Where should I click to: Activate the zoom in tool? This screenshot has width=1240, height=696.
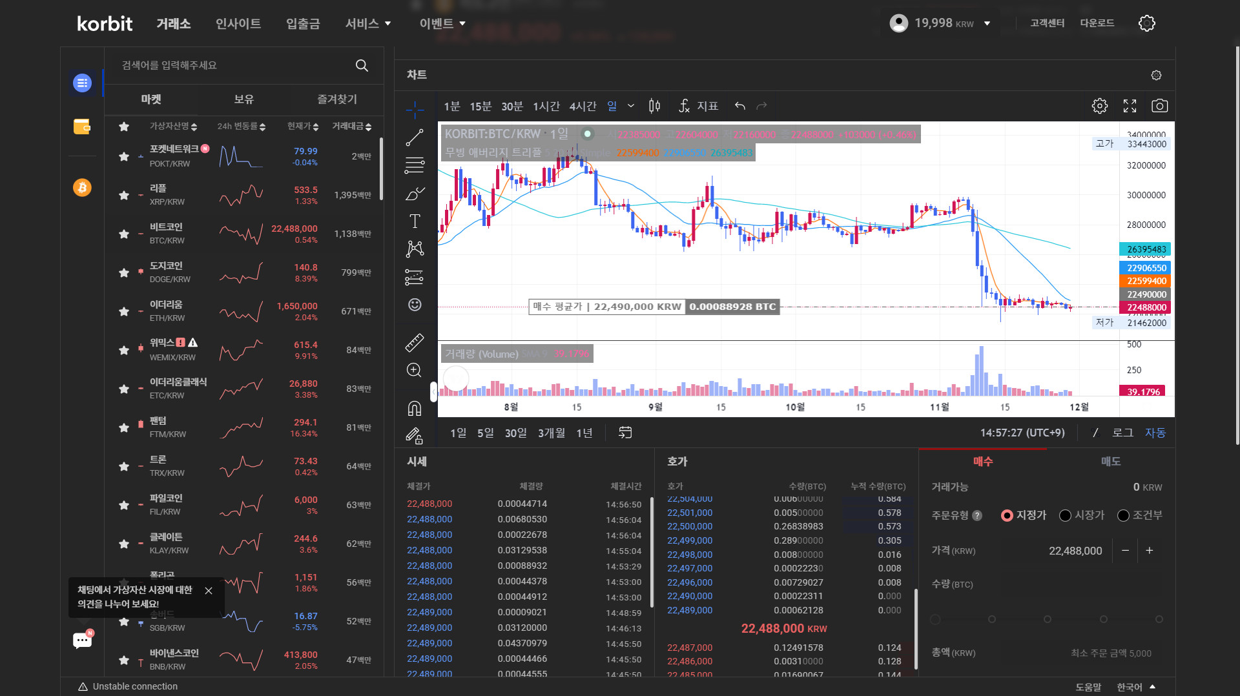tap(415, 370)
